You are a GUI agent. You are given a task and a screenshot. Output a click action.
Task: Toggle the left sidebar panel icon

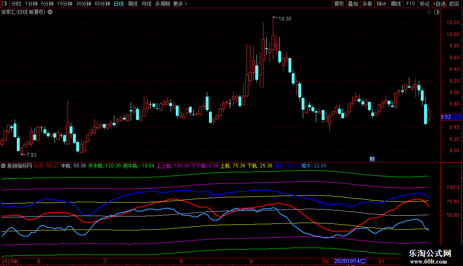tap(5, 4)
